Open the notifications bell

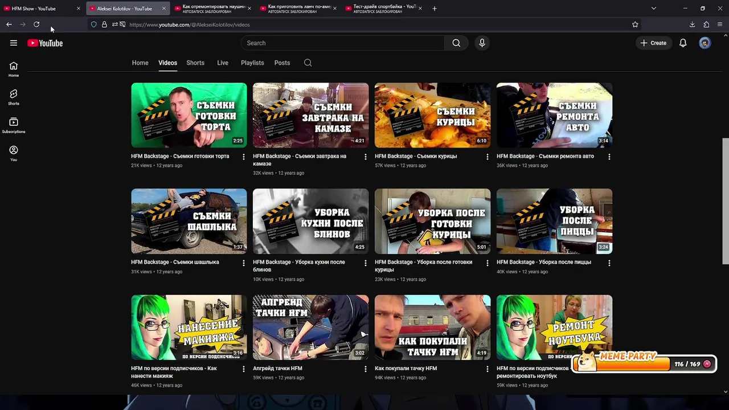pyautogui.click(x=683, y=43)
